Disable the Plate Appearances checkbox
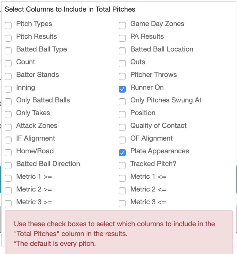The height and width of the screenshot is (254, 237). pos(122,152)
